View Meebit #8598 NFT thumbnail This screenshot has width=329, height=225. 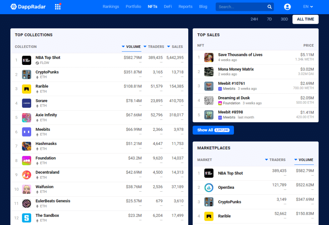[x=209, y=115]
